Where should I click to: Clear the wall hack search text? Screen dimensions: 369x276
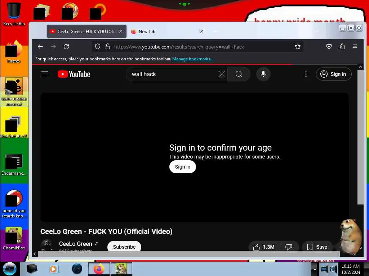(222, 74)
